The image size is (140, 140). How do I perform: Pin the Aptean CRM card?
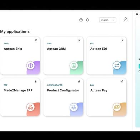pos(79,40)
